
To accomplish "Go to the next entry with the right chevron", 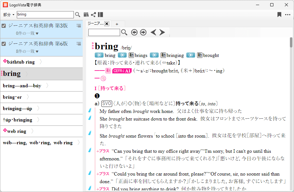I will pos(162,32).
